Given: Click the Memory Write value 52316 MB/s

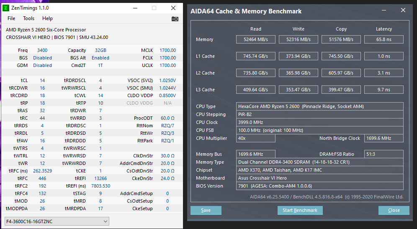Looking at the screenshot, I should pos(299,39).
